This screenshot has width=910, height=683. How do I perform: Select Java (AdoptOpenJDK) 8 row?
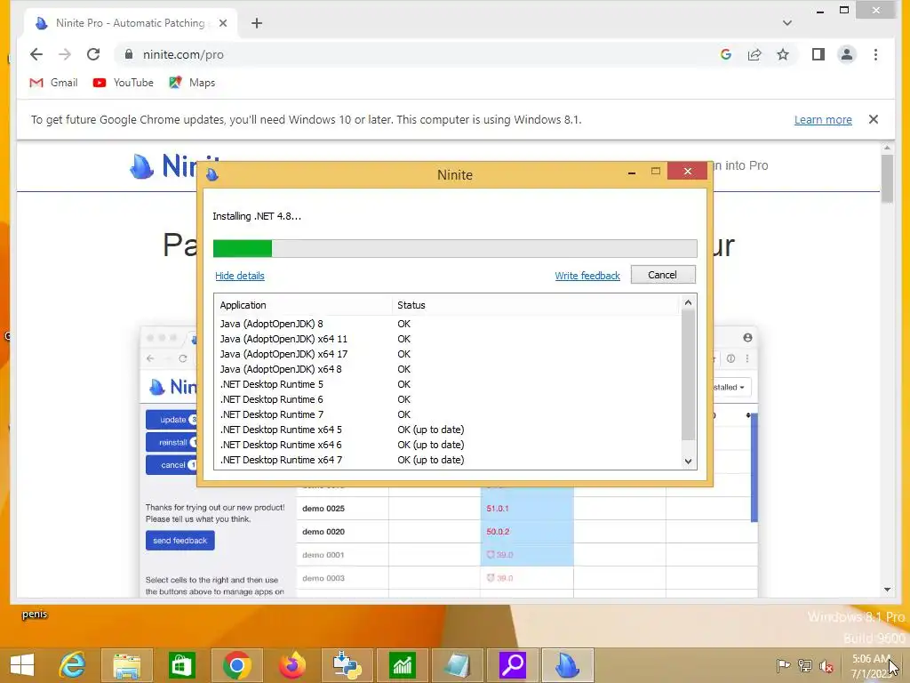(x=448, y=324)
